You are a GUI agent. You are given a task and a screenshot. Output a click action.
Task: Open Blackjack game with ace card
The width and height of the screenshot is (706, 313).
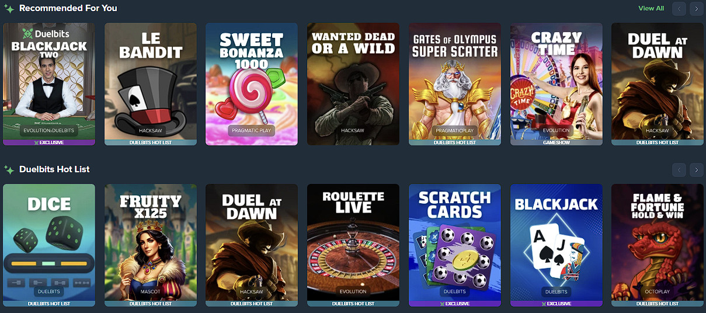pyautogui.click(x=557, y=245)
